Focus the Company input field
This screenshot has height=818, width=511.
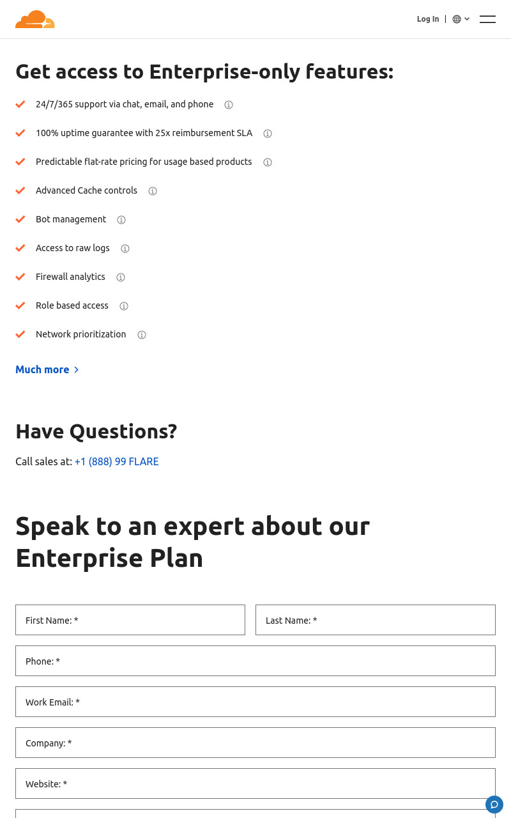point(256,743)
